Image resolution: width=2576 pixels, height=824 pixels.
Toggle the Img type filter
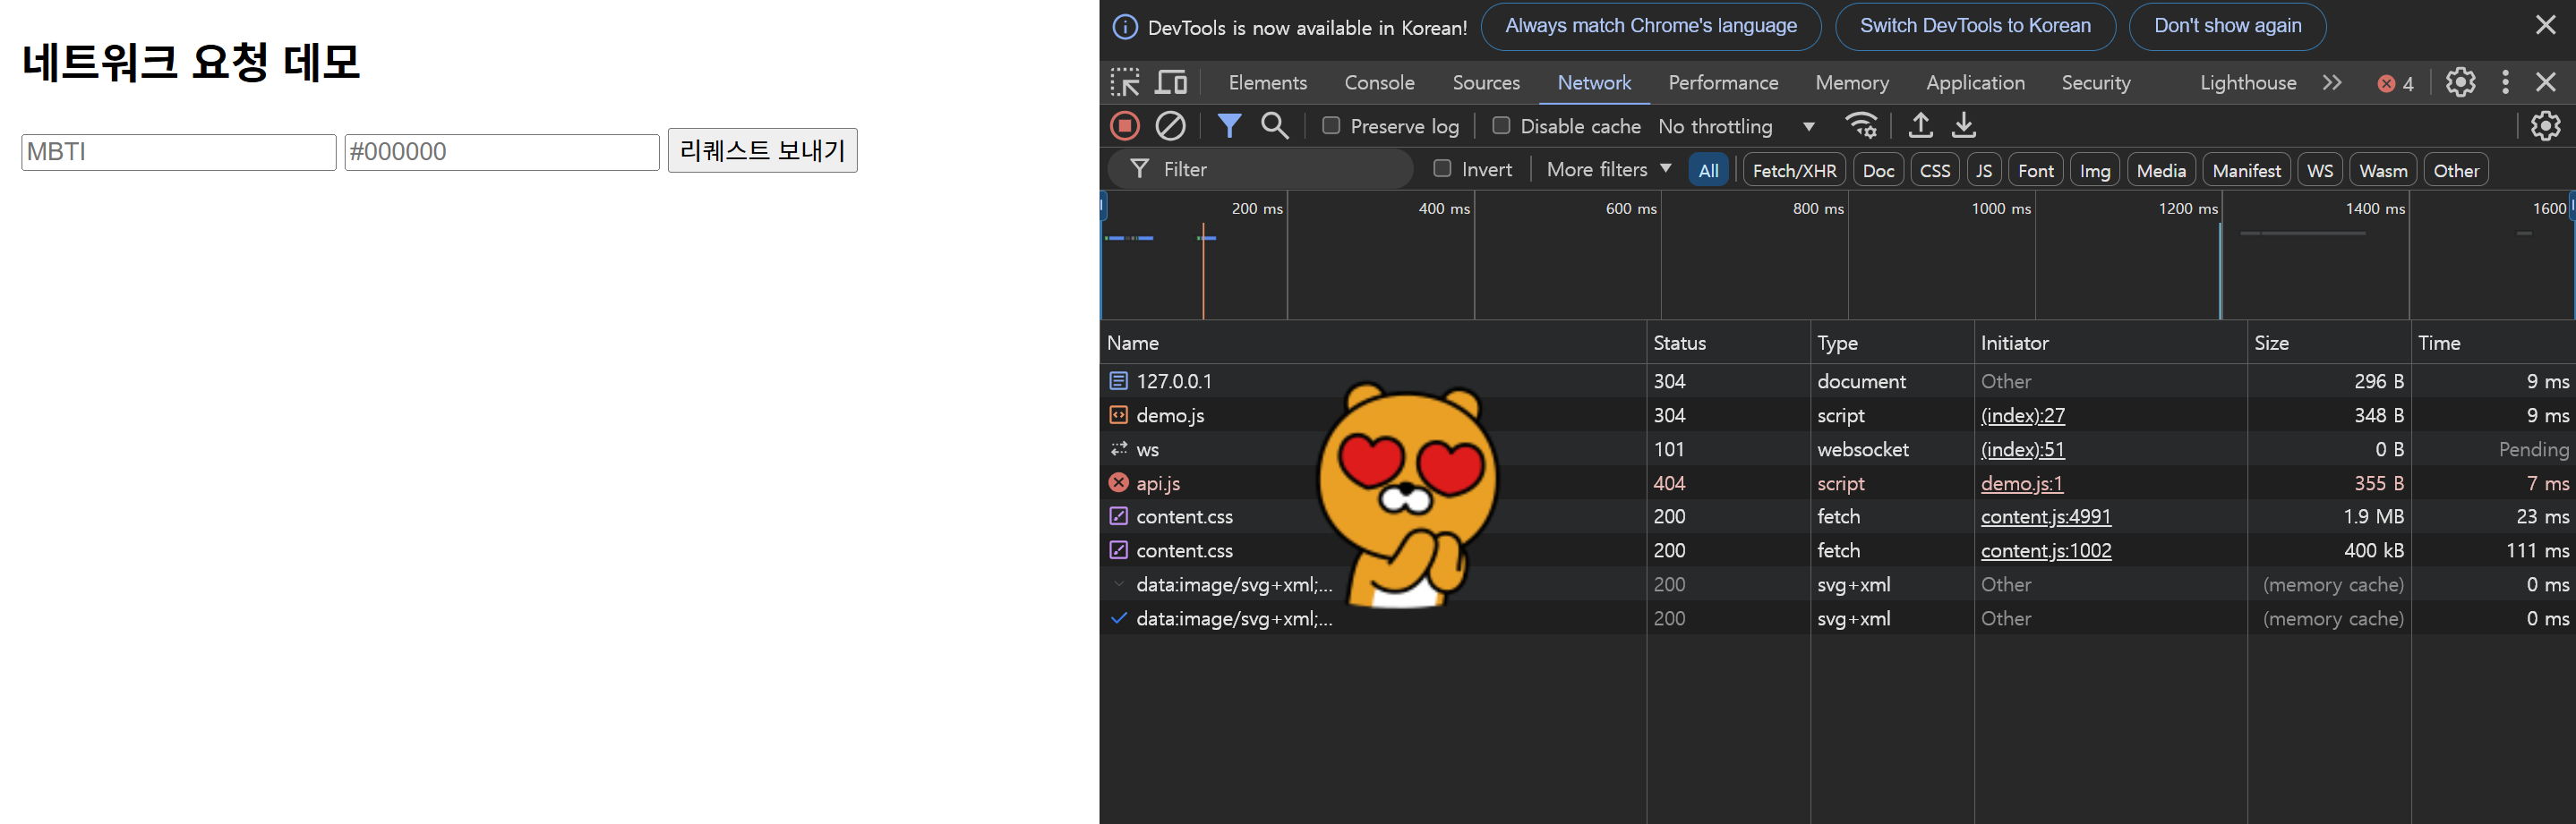click(2094, 170)
